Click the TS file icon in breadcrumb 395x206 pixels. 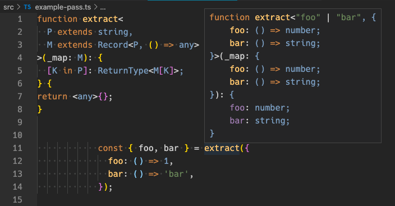click(x=27, y=7)
